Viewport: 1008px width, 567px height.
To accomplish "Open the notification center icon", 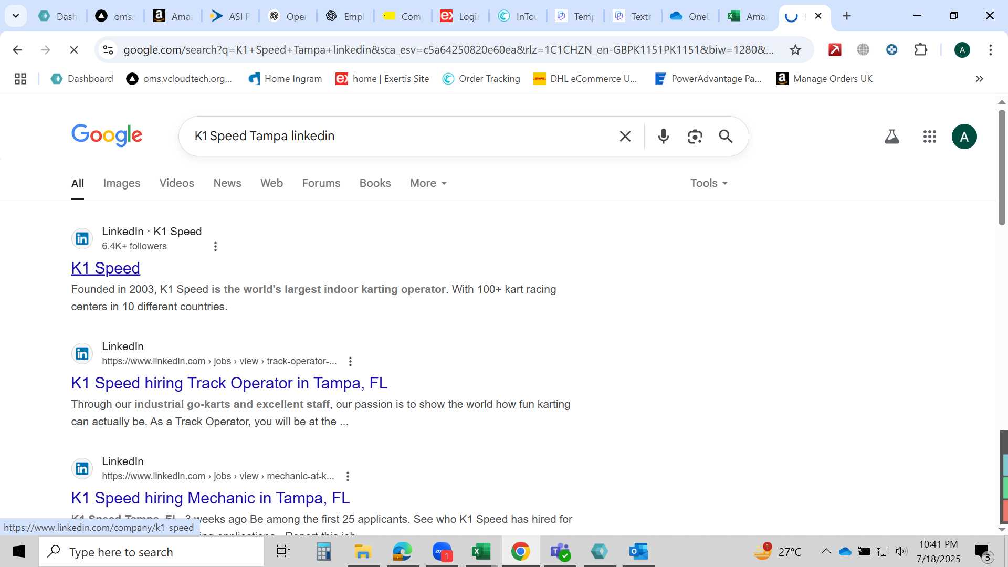I will [982, 552].
